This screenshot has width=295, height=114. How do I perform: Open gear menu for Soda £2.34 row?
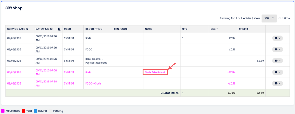(278, 38)
